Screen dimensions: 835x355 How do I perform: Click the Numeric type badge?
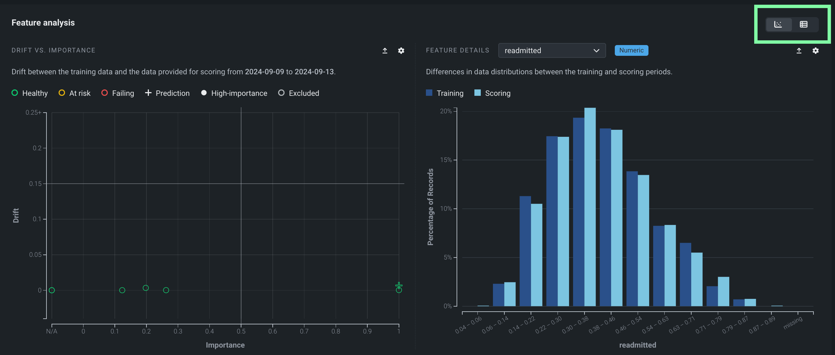[x=631, y=50]
